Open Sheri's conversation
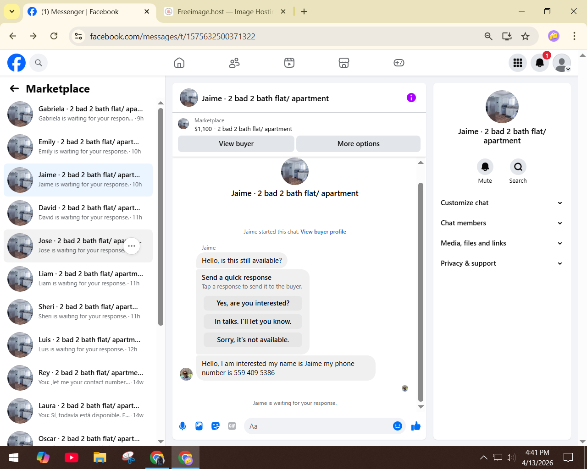The width and height of the screenshot is (587, 469). pos(78,312)
